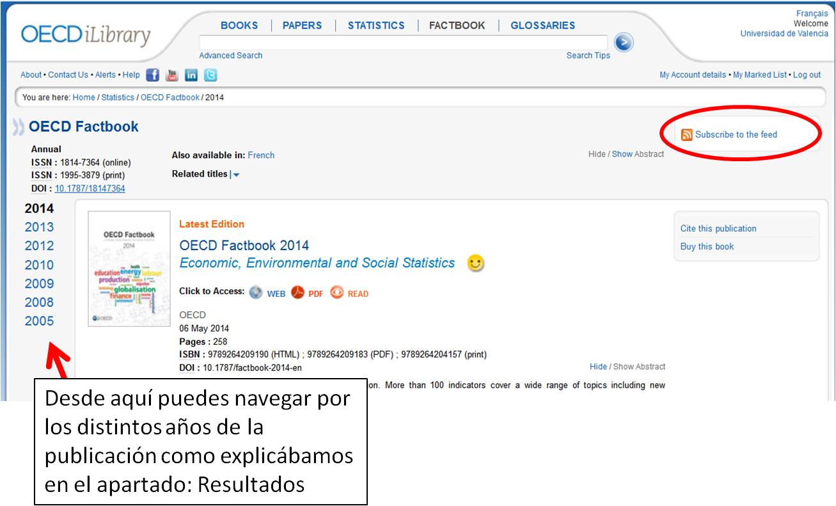Image resolution: width=836 pixels, height=506 pixels.
Task: Open the YouTube icon in the header
Action: tap(171, 75)
